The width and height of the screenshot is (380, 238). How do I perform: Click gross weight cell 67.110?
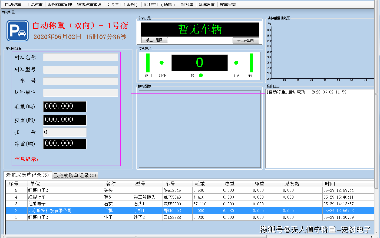click(x=207, y=204)
